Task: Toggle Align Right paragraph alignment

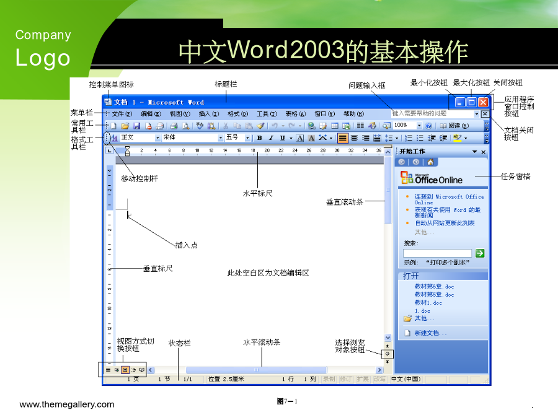Action: 366,138
